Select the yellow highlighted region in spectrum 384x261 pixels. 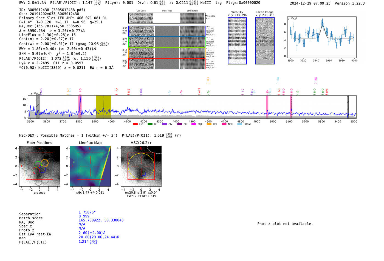[x=103, y=107]
